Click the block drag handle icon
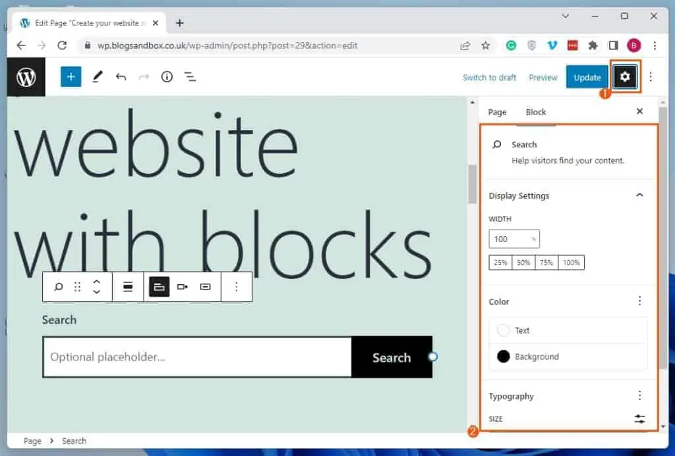The width and height of the screenshot is (675, 456). pos(77,287)
